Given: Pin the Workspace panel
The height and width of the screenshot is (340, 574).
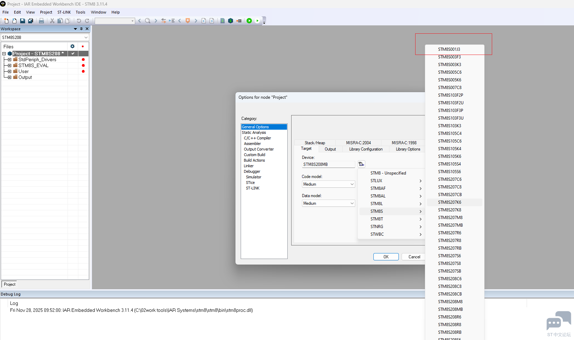Looking at the screenshot, I should pyautogui.click(x=81, y=29).
